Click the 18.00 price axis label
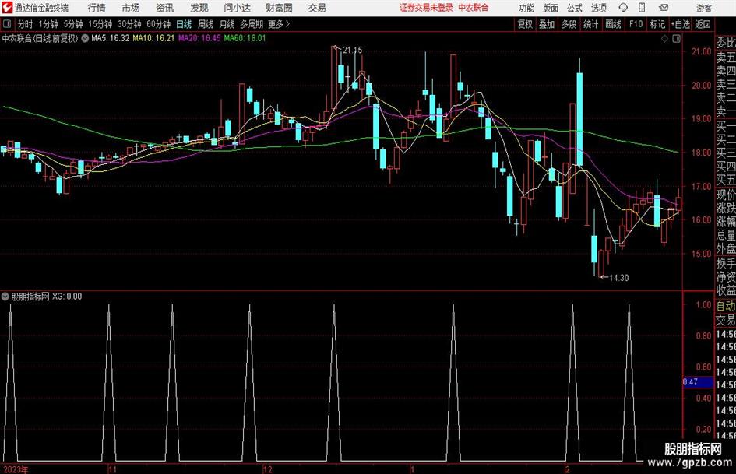Screen dimensions: 736x474 coord(701,153)
